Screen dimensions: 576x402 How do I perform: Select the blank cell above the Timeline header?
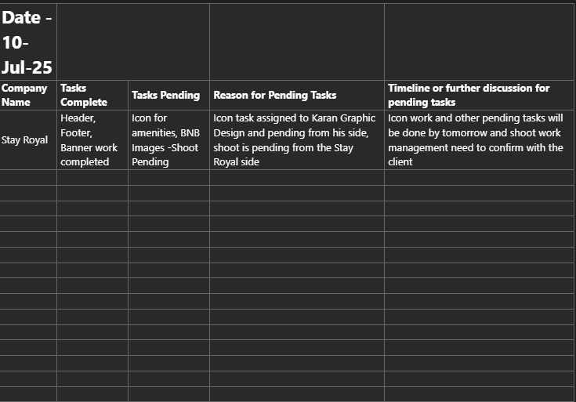(x=479, y=42)
